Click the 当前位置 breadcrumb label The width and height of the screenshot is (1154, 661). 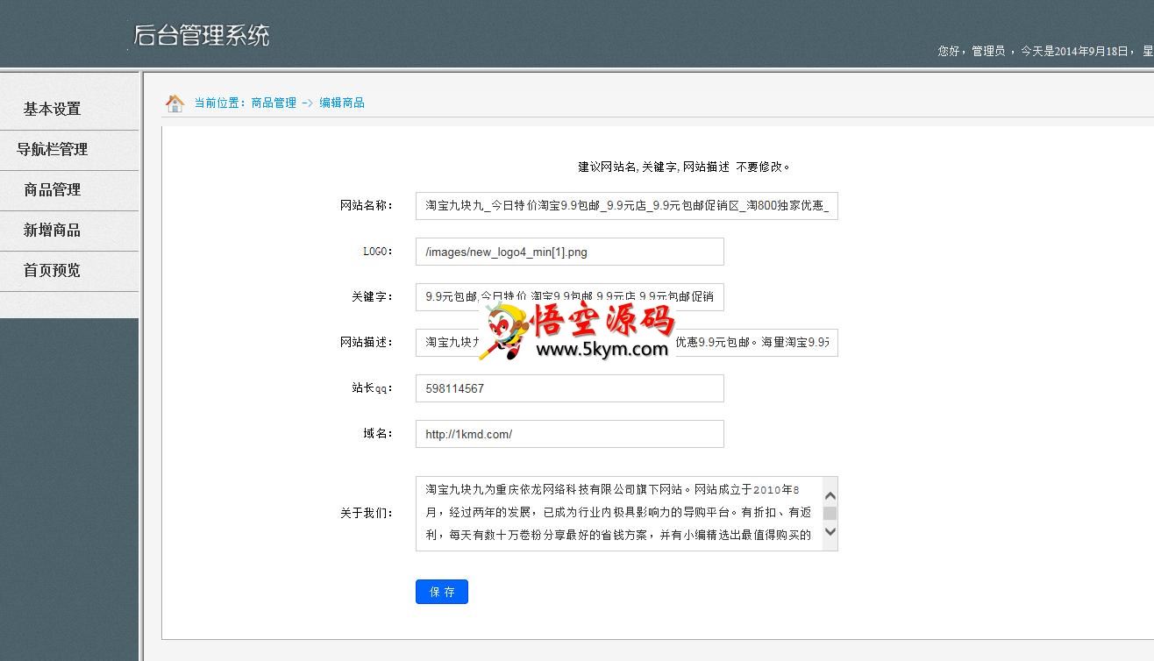(x=220, y=103)
